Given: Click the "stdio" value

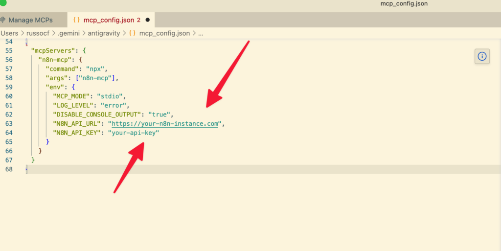Looking at the screenshot, I should pyautogui.click(x=110, y=96).
